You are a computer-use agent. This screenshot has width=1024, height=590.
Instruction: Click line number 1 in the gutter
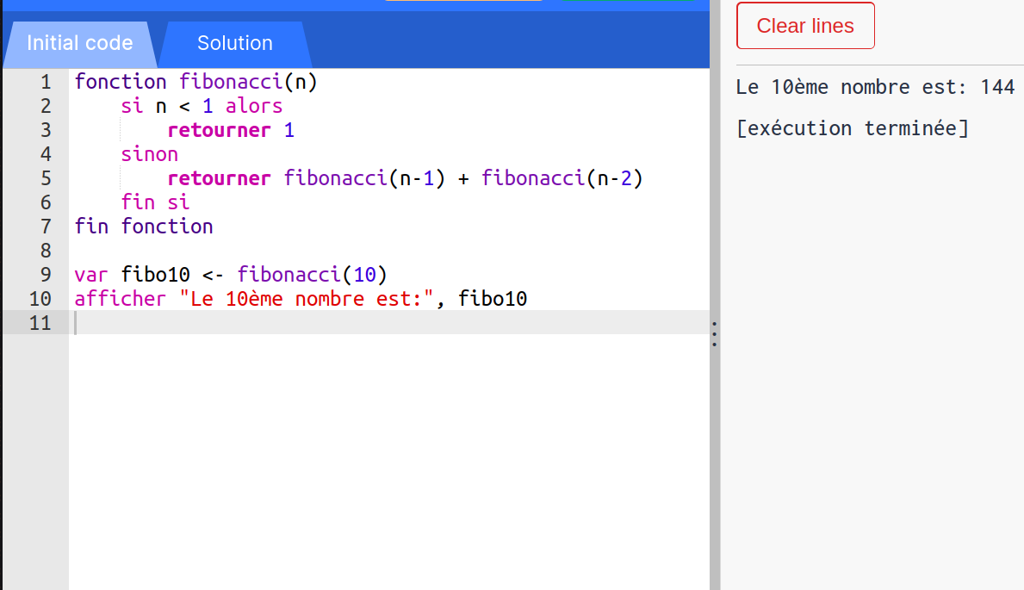44,81
